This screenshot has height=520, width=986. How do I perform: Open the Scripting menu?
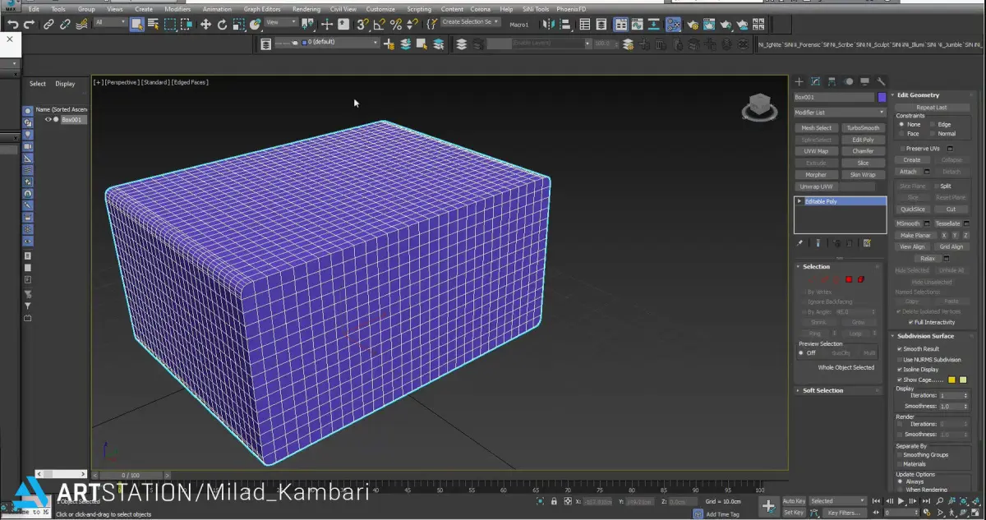point(419,9)
